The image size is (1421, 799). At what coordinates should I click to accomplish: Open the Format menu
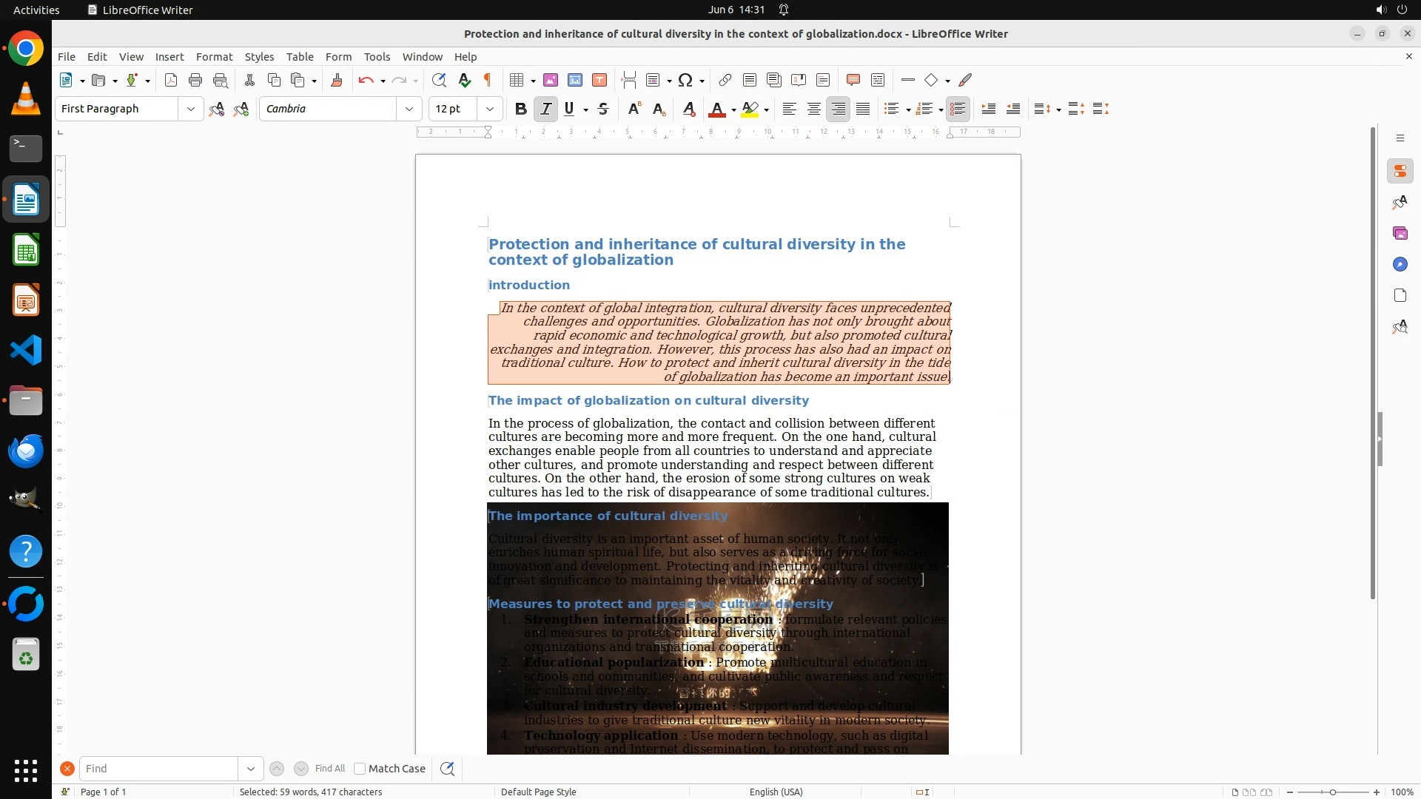tap(214, 57)
